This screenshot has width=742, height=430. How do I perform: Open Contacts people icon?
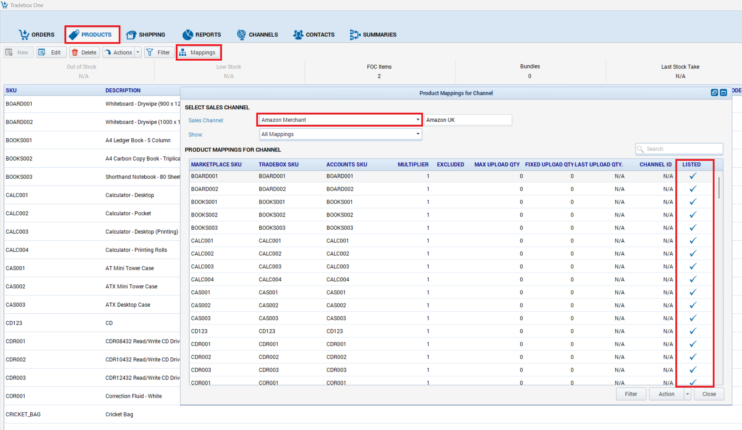click(298, 35)
